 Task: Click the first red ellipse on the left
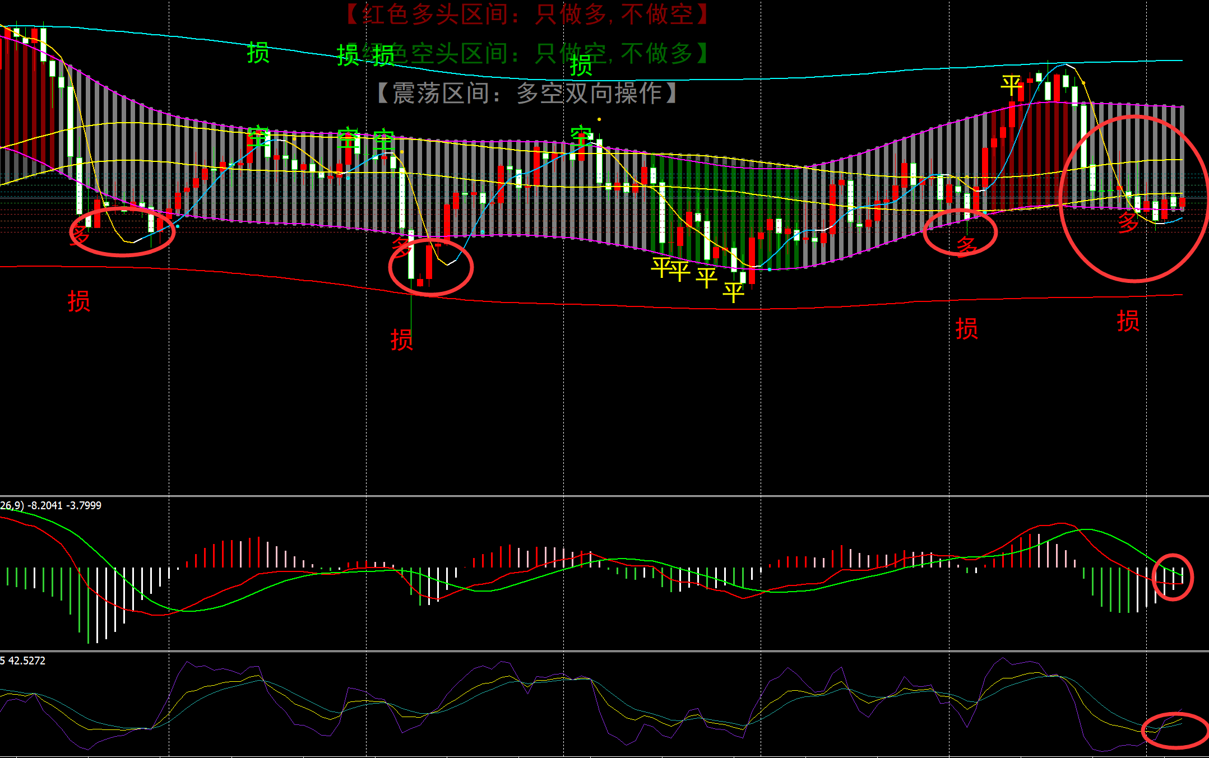[x=122, y=231]
